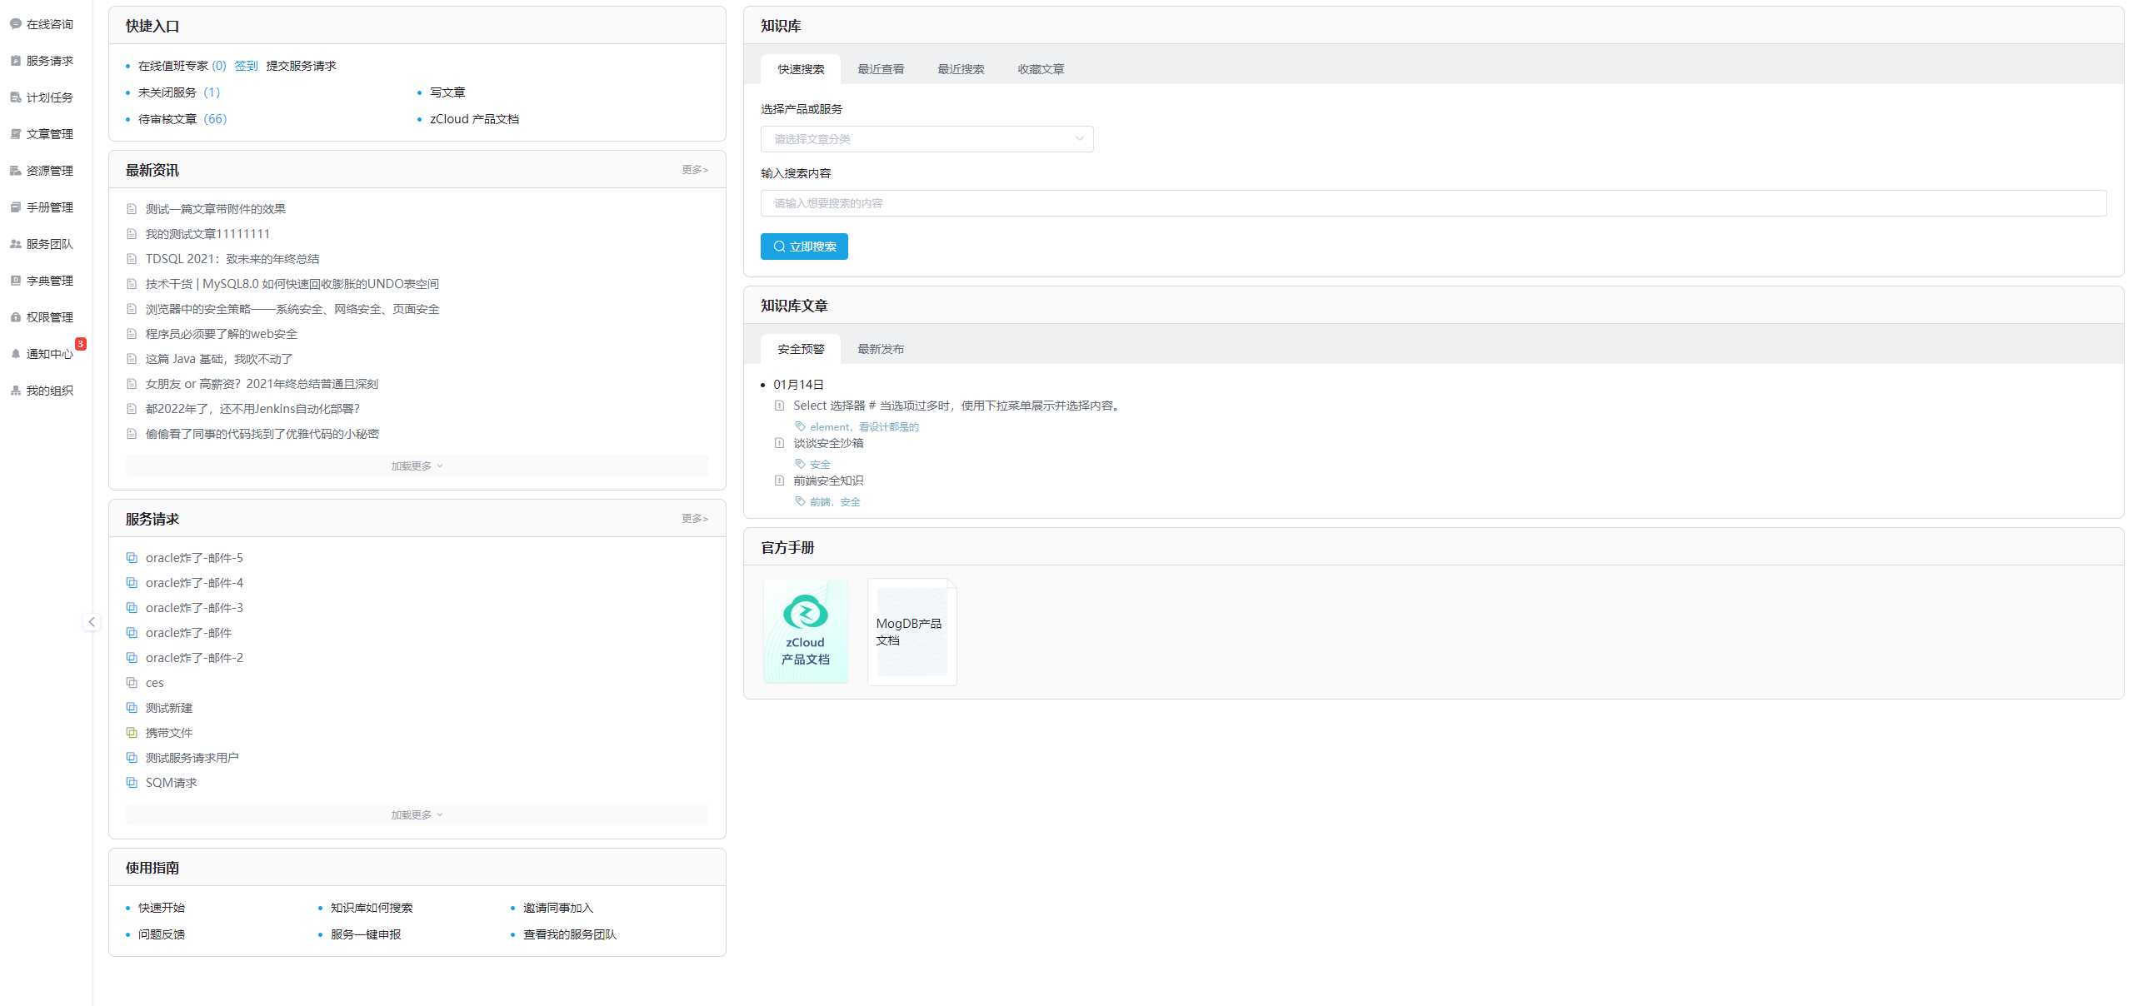This screenshot has height=1006, width=2133.
Task: Collapse the left sidebar with the arrow handle
Action: (x=92, y=622)
